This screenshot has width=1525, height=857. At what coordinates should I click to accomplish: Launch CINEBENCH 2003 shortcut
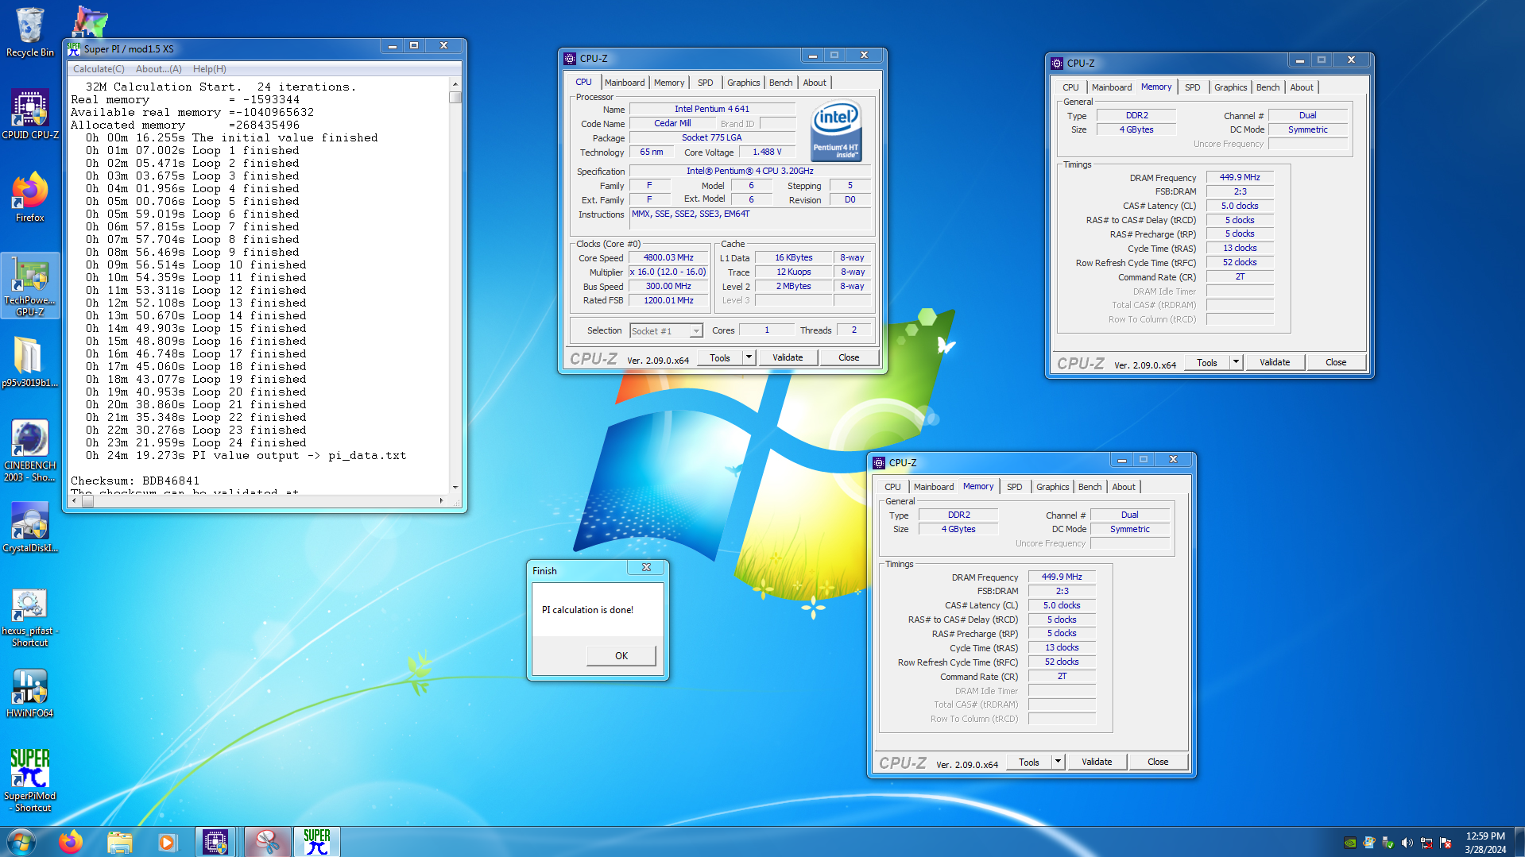pyautogui.click(x=29, y=450)
